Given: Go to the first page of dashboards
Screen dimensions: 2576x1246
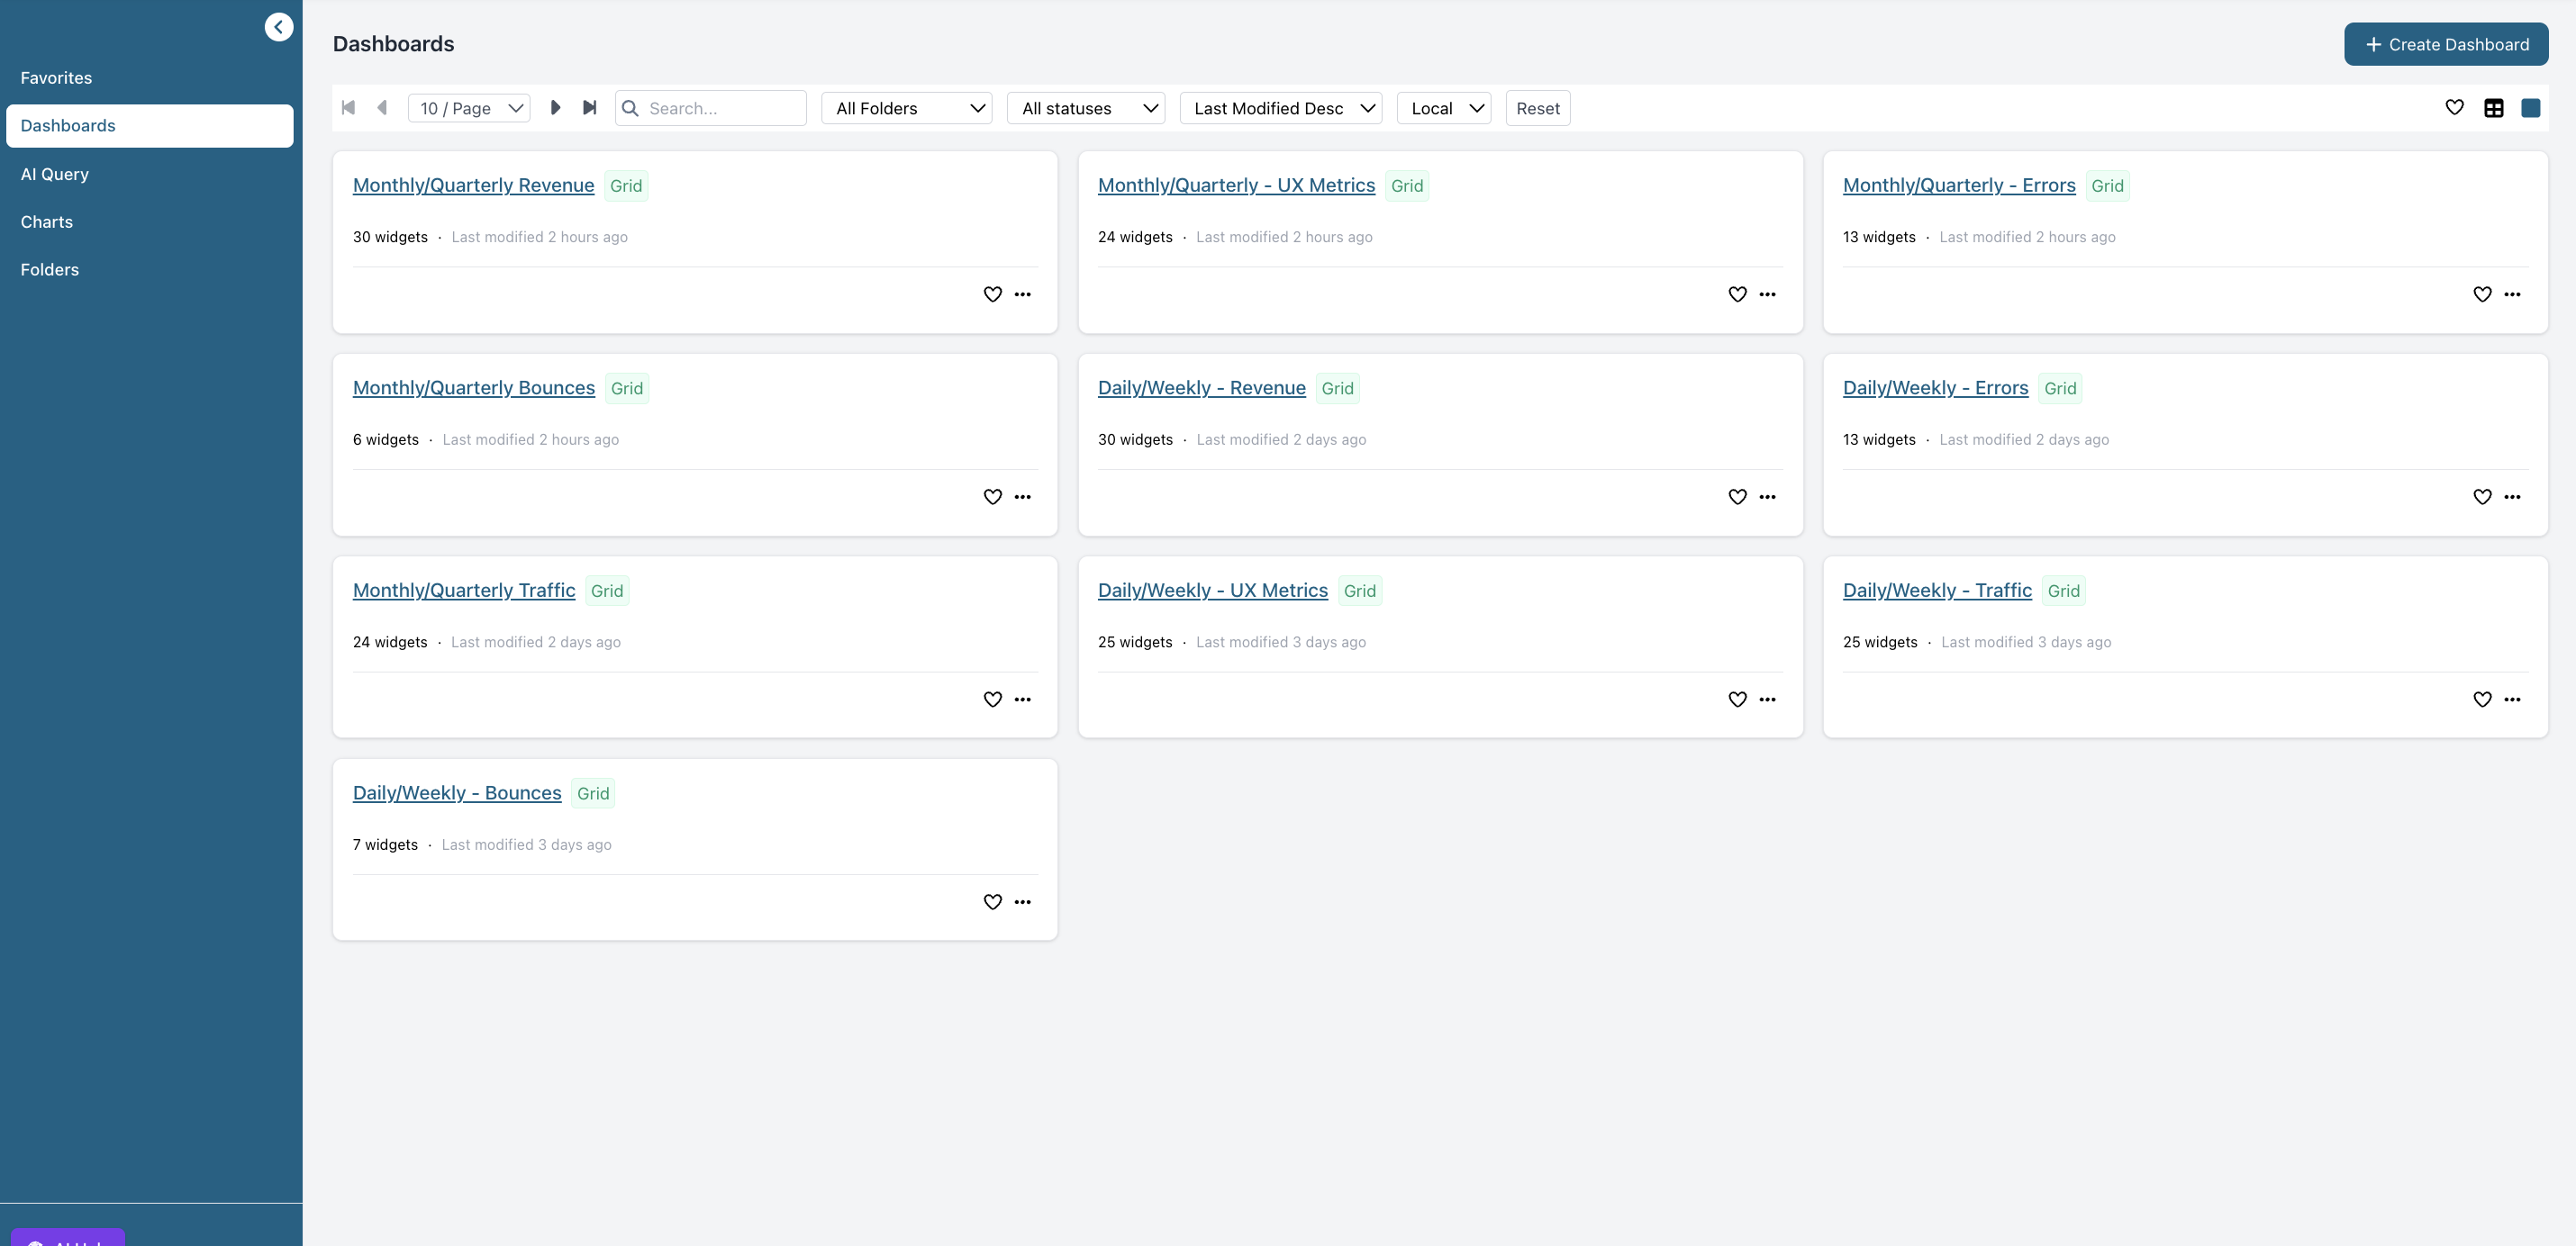Looking at the screenshot, I should click(348, 108).
